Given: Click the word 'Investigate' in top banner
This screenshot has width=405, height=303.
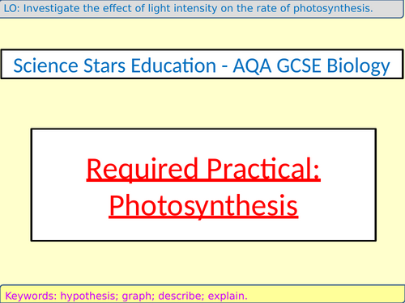Looking at the screenshot, I should click(x=52, y=9).
